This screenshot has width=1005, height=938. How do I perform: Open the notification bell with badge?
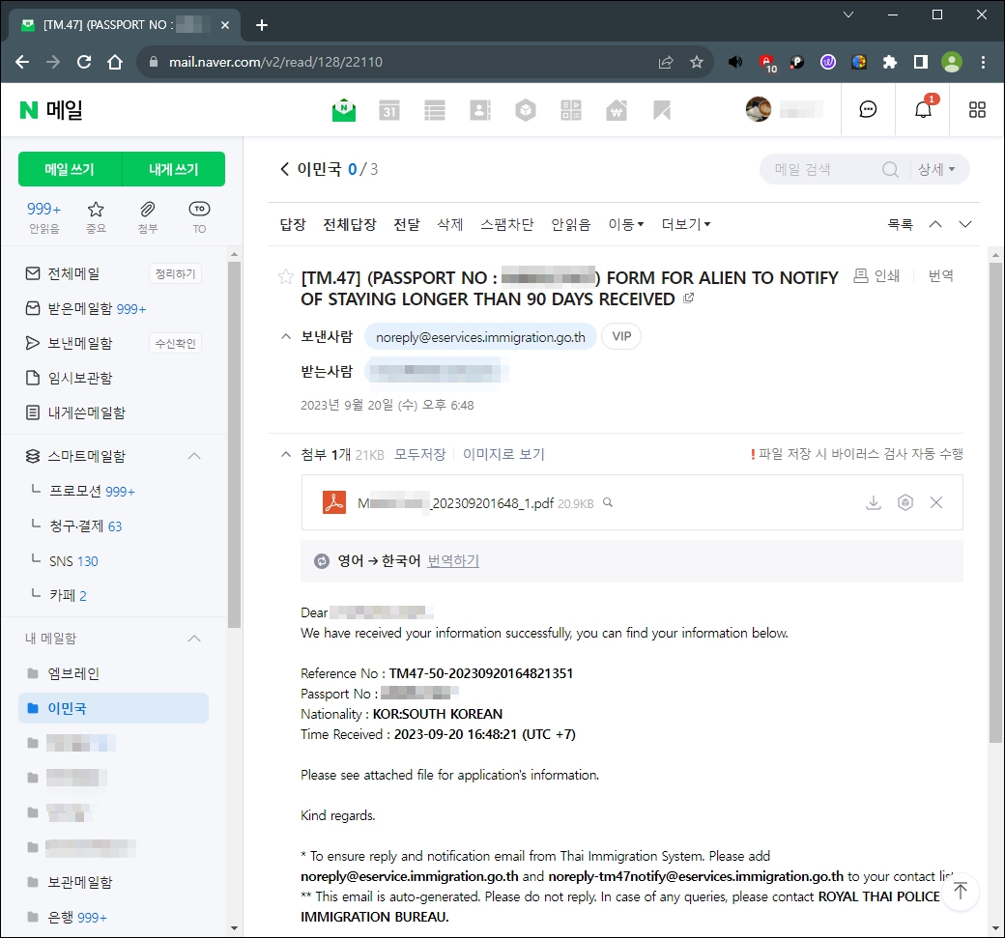(923, 109)
